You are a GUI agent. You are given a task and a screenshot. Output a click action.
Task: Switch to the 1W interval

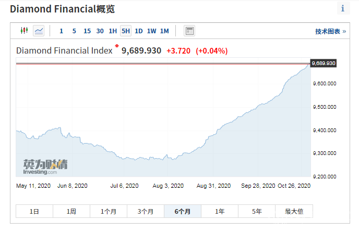(x=151, y=31)
